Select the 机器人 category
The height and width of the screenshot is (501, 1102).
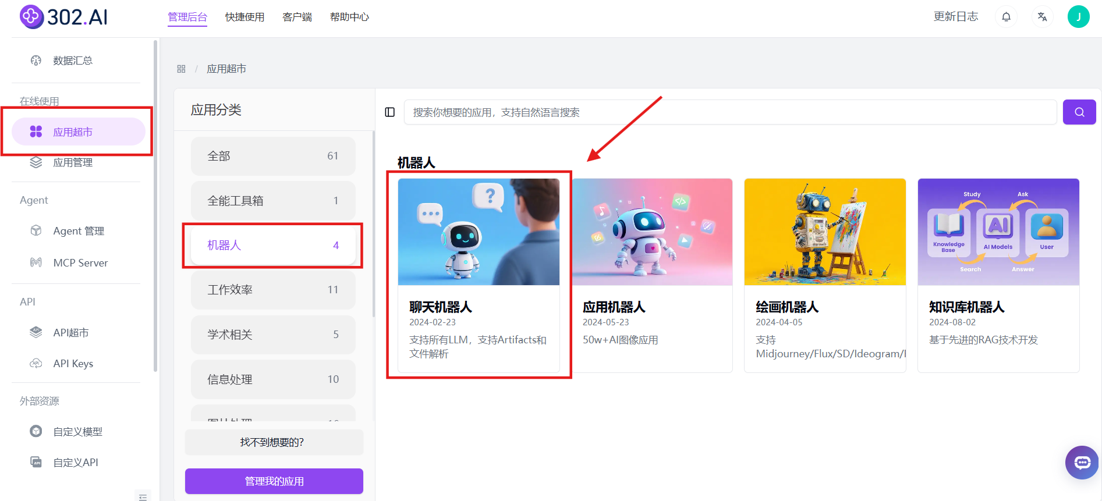(273, 246)
